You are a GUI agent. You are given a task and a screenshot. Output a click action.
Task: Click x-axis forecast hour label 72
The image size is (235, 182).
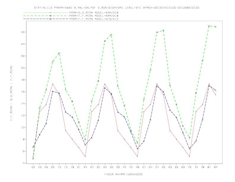(189, 167)
